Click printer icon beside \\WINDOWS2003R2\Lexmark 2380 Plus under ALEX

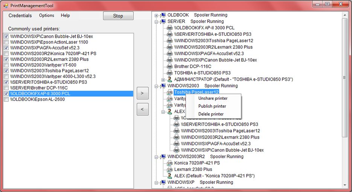click(177, 137)
